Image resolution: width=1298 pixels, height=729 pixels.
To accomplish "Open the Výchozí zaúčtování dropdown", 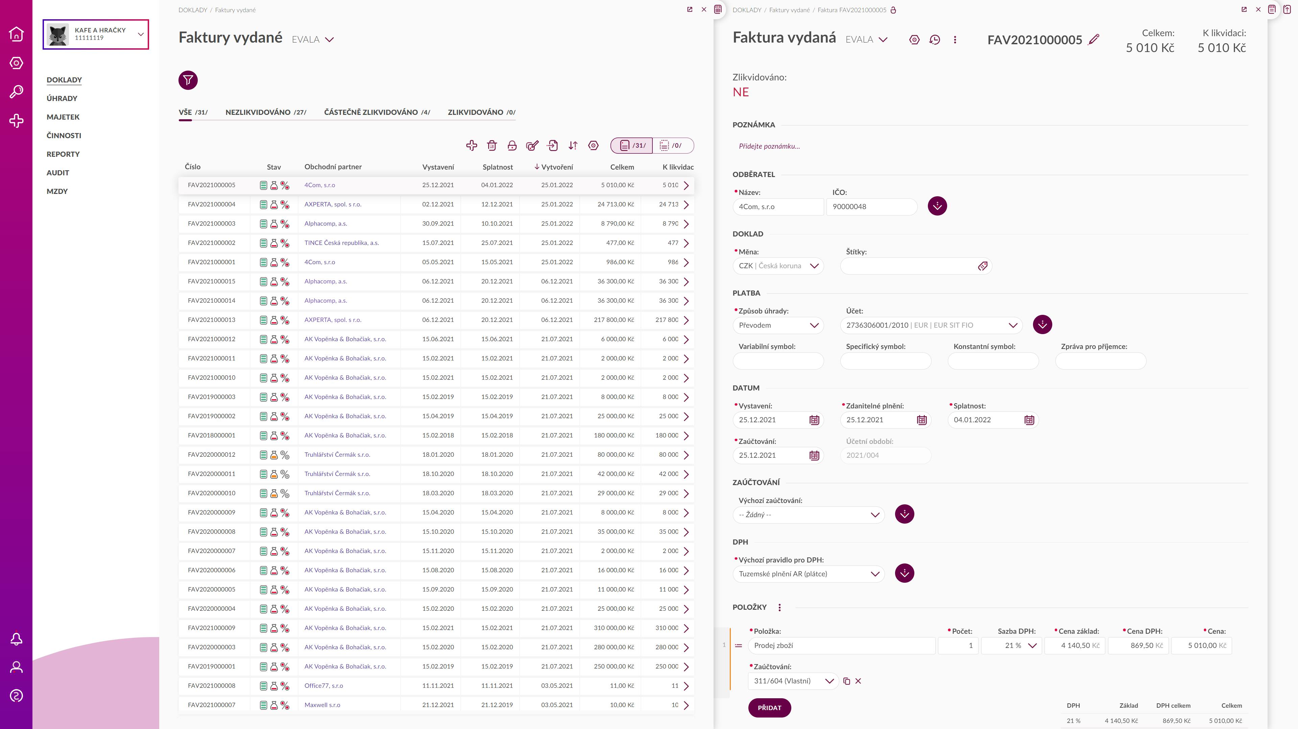I will [x=808, y=514].
